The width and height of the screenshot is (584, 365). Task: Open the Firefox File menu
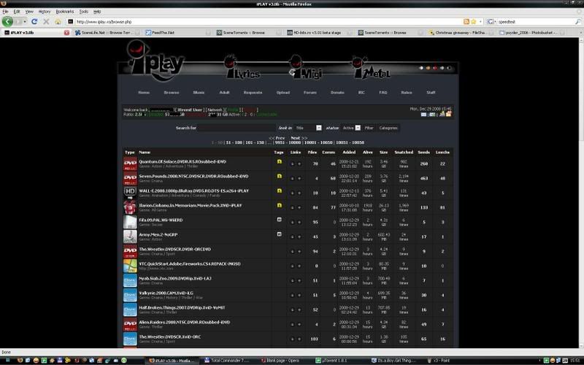[x=5, y=12]
